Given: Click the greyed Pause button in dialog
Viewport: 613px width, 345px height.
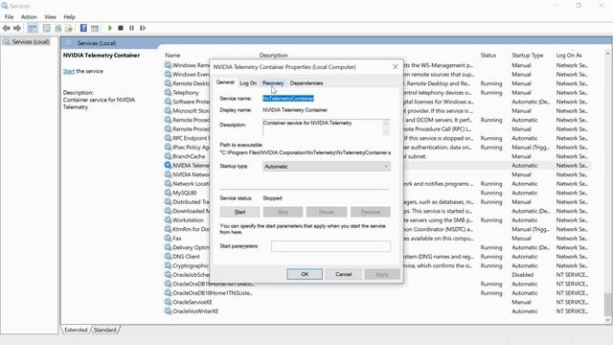Looking at the screenshot, I should coord(327,212).
